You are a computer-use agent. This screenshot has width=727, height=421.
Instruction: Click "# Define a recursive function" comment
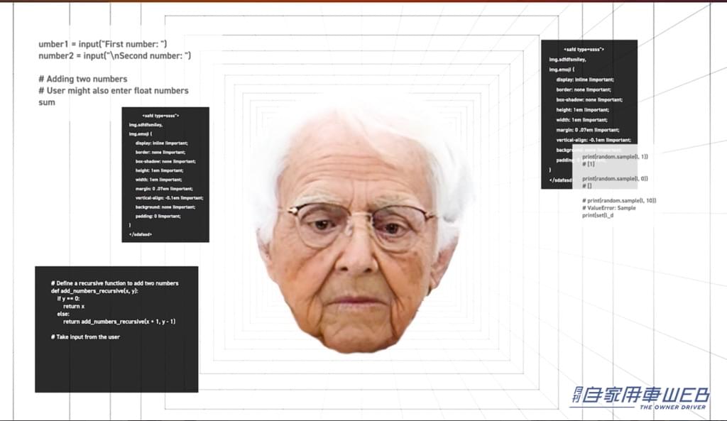pyautogui.click(x=114, y=283)
